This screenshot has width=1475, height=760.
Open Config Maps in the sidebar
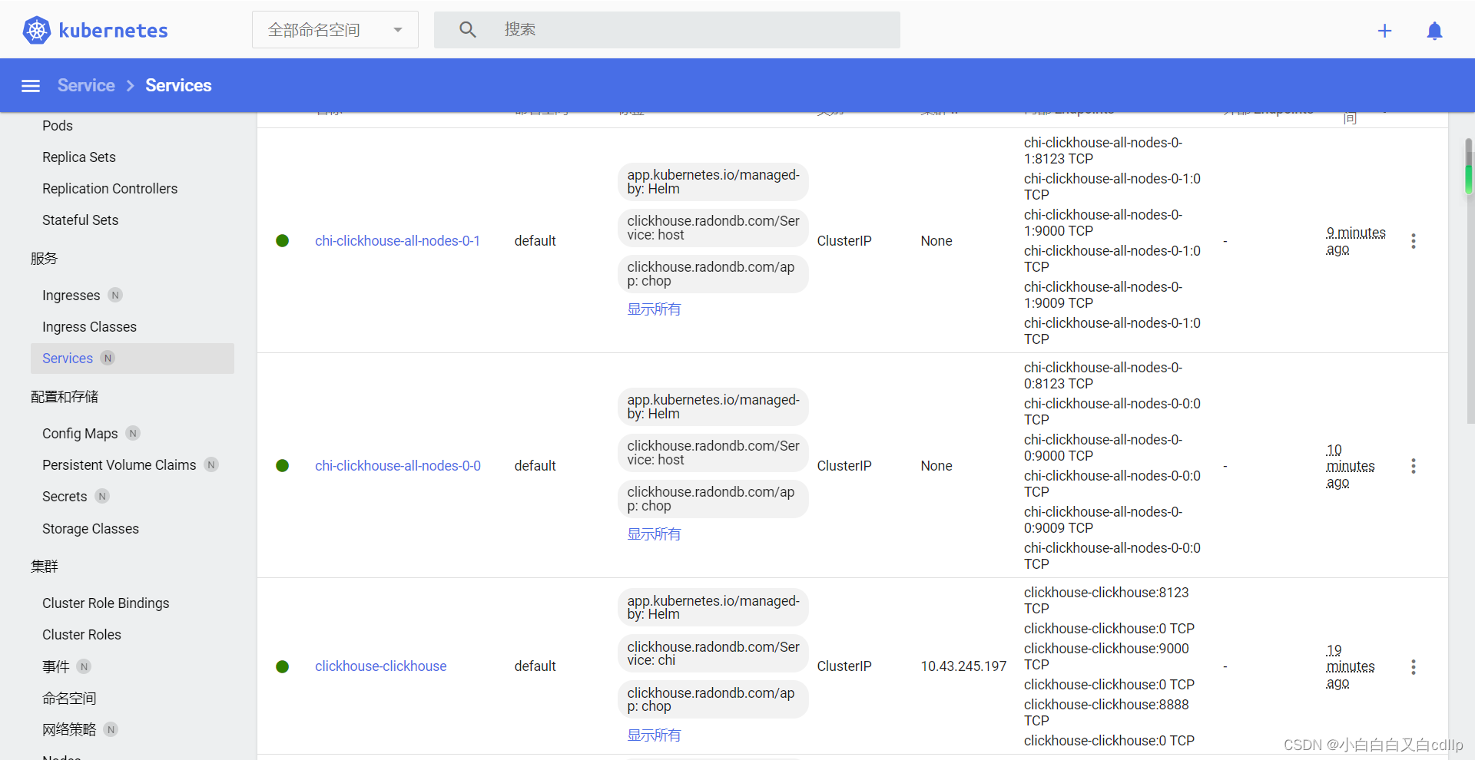coord(80,434)
